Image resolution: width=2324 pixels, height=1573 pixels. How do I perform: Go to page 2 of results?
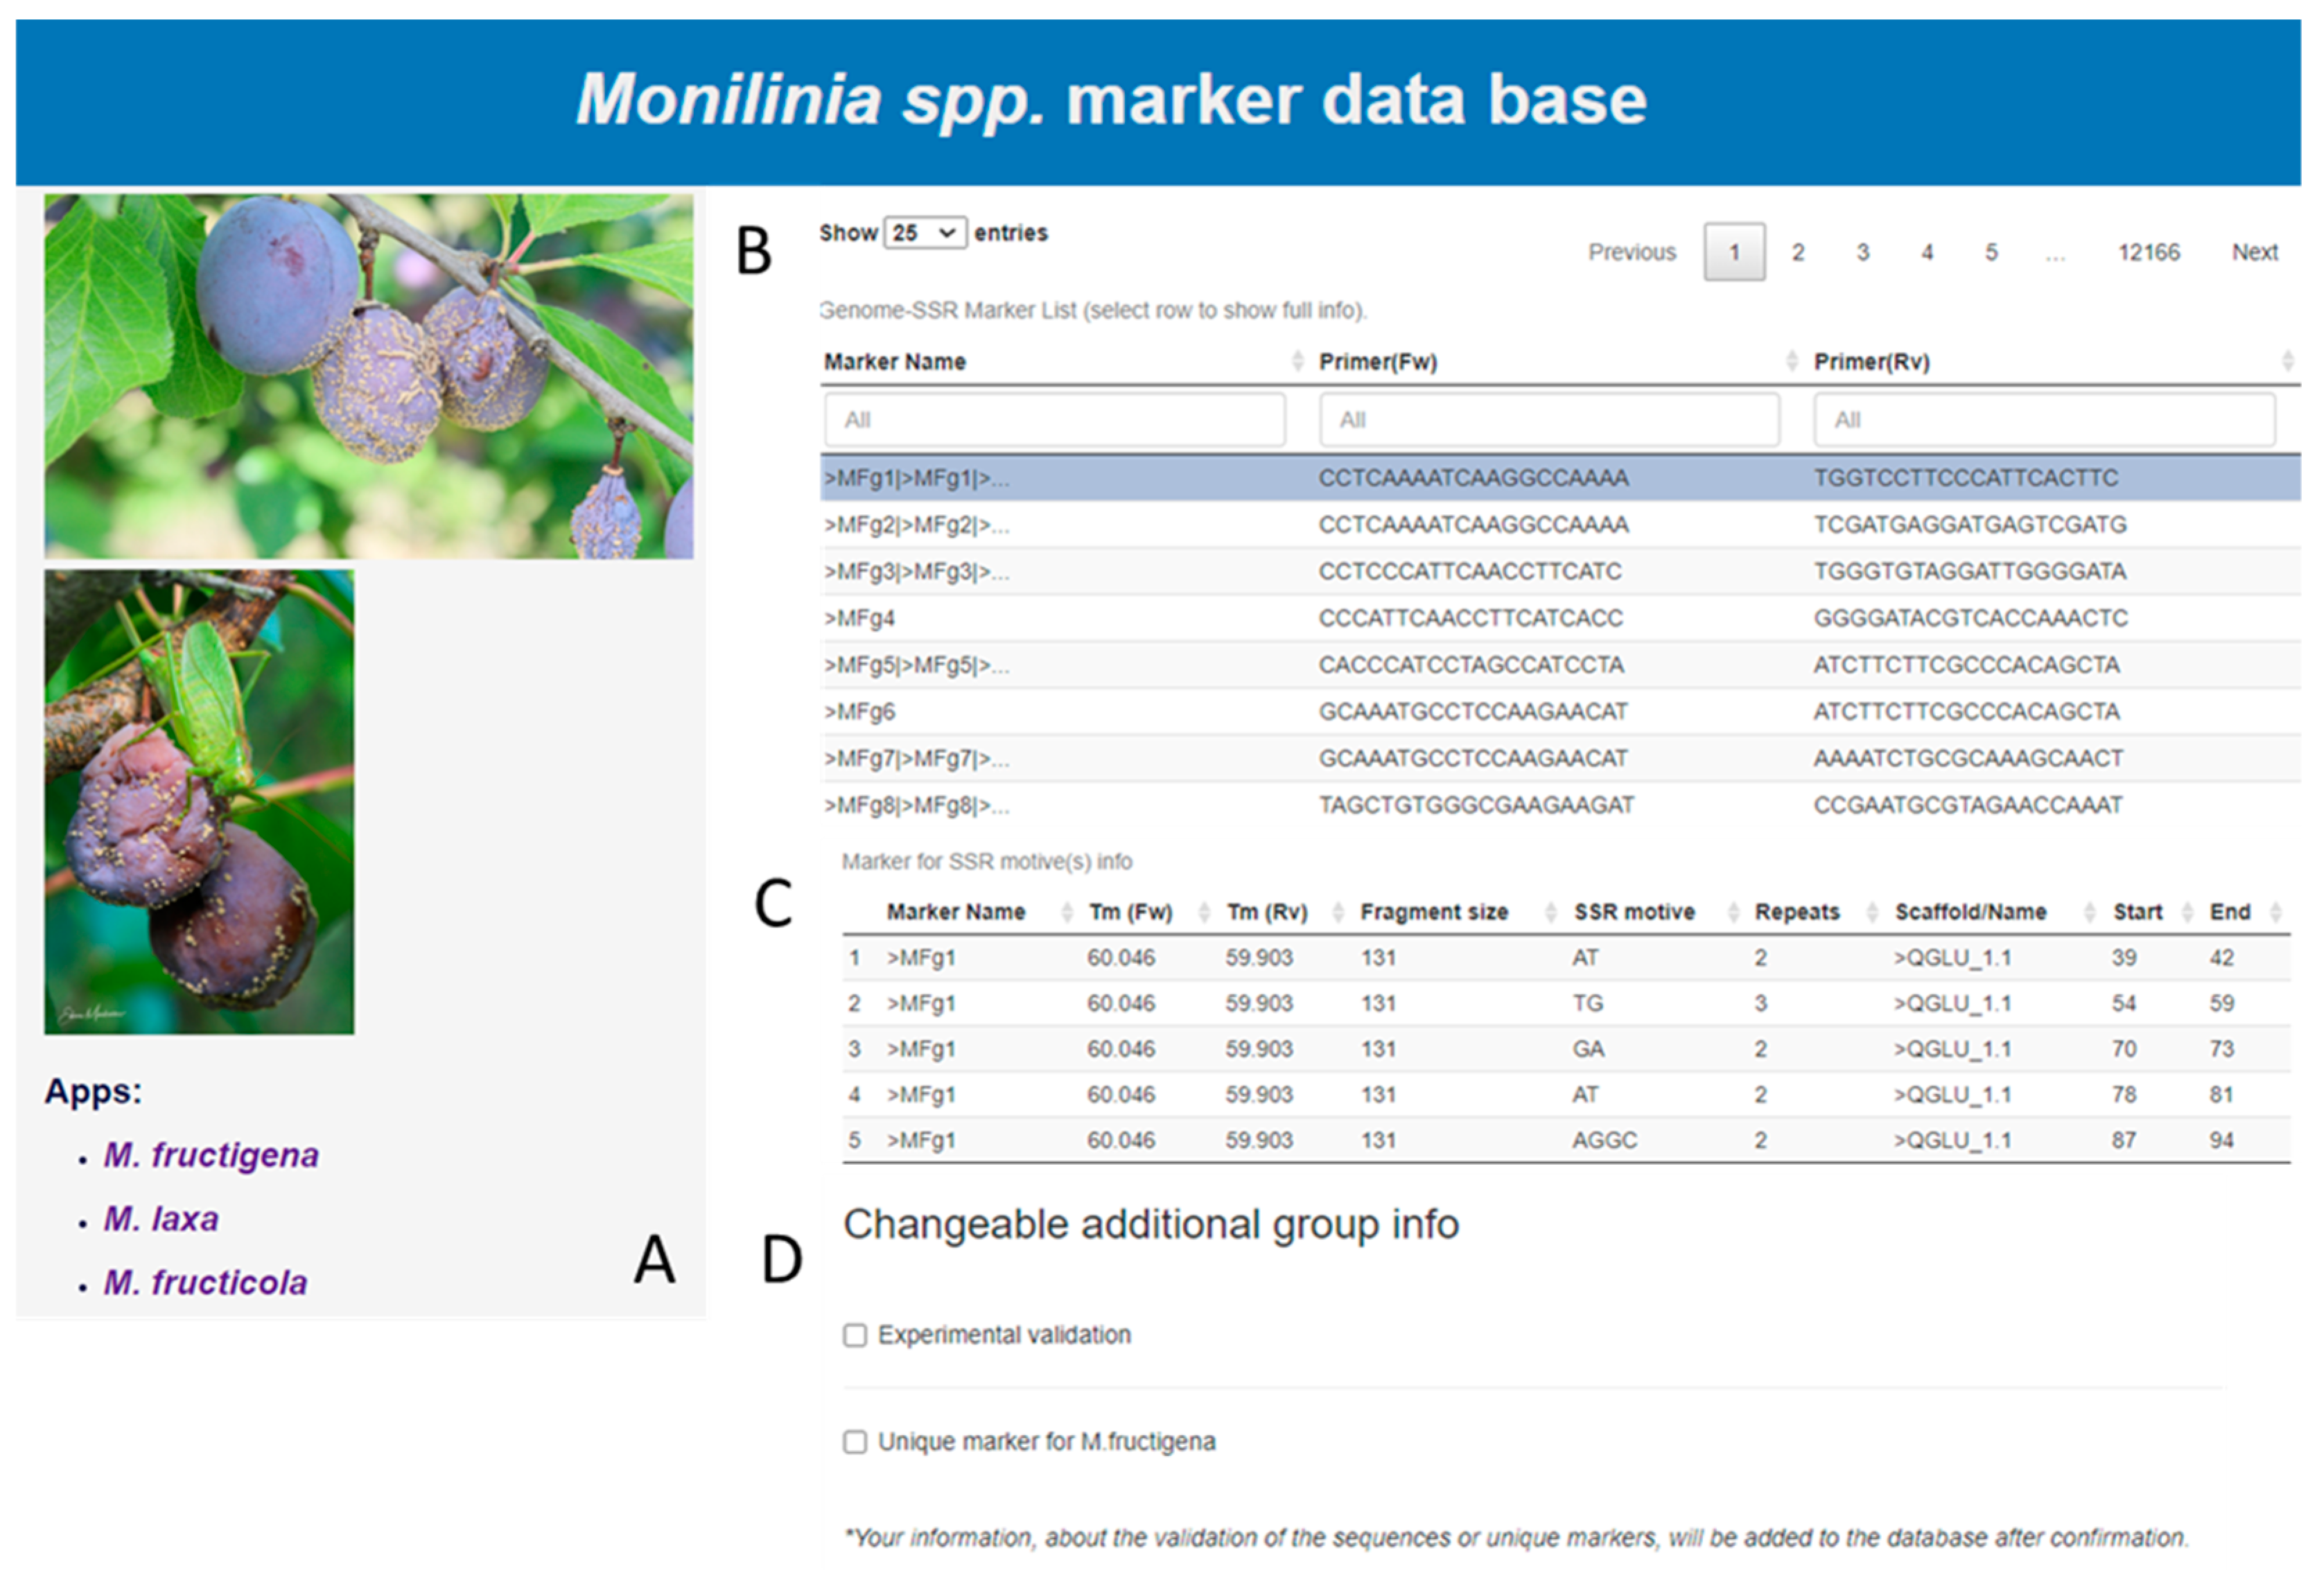coord(1798,252)
